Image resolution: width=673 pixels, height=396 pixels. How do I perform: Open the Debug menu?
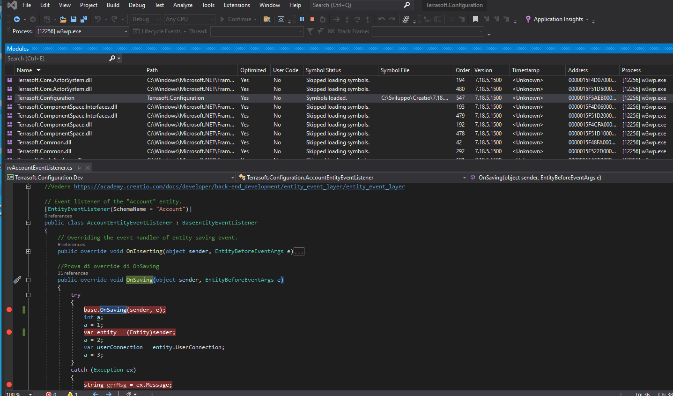tap(137, 5)
